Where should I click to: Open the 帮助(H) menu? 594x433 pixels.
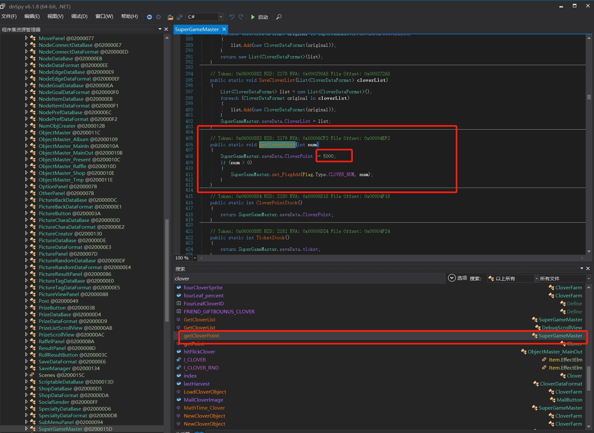tap(130, 17)
